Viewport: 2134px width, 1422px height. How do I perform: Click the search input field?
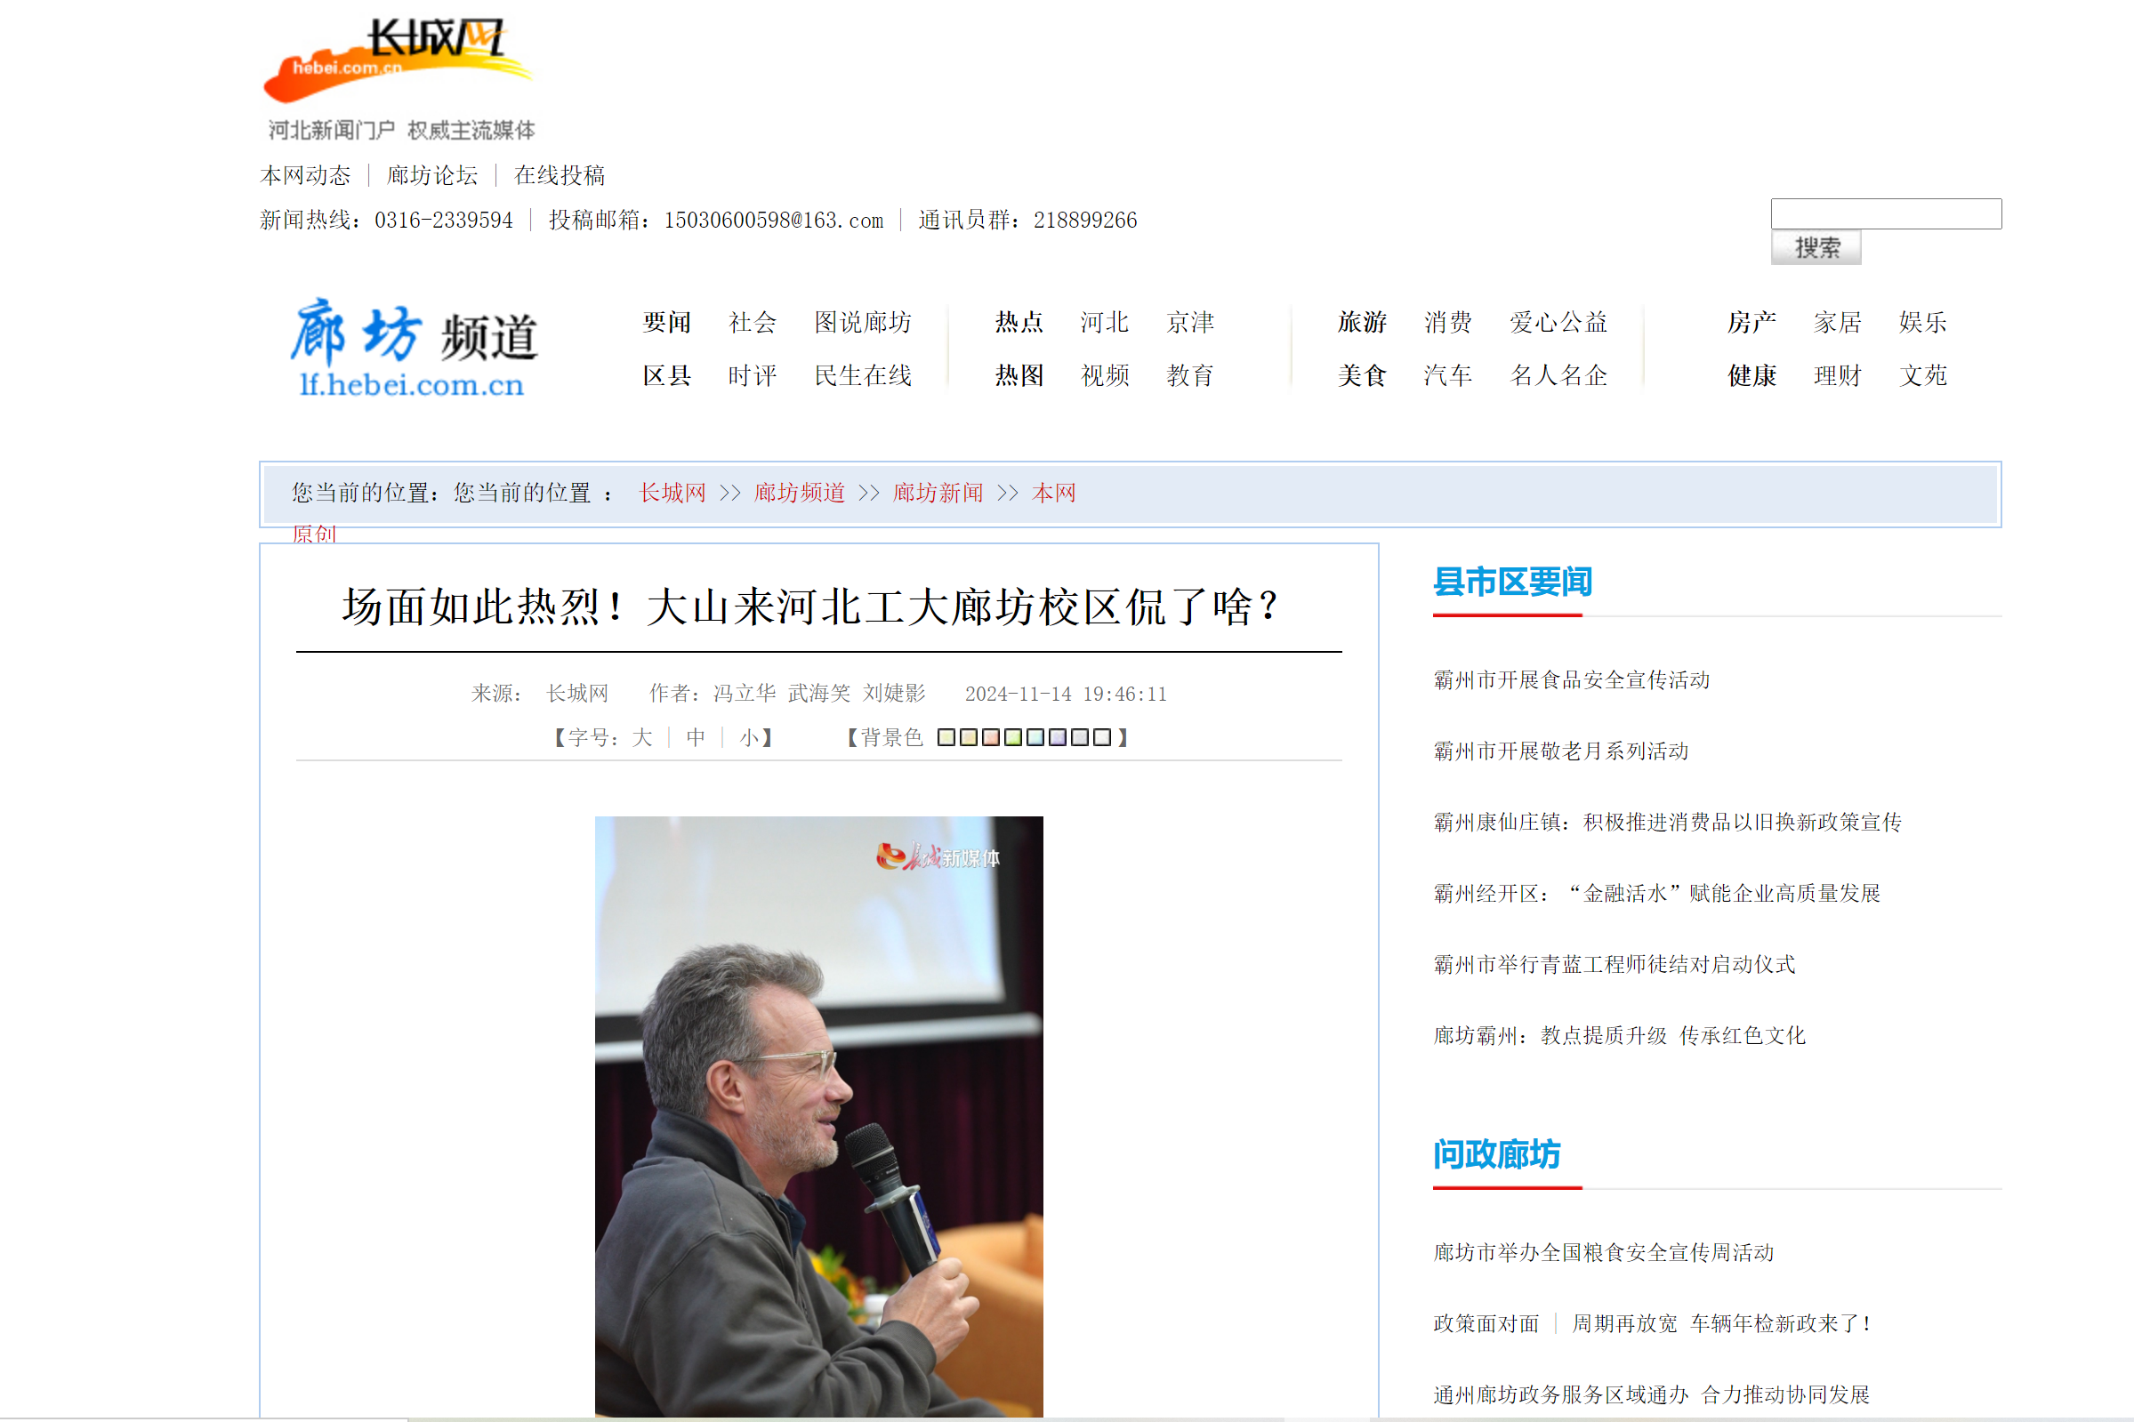pos(1886,214)
